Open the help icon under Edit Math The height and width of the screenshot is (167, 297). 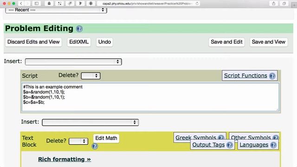95,146
